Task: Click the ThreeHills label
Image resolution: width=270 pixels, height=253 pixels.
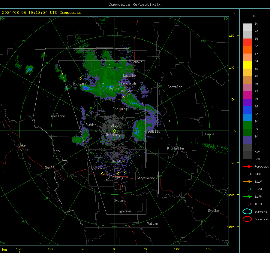Action: pos(151,131)
